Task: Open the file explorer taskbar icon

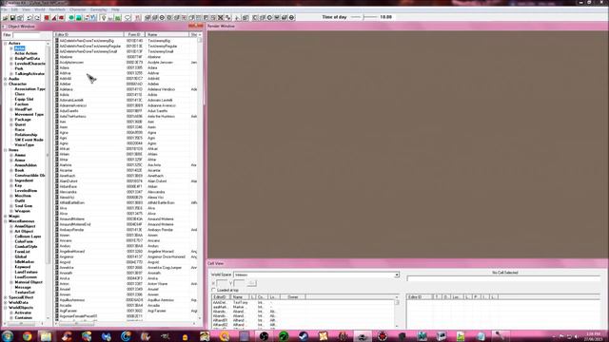Action: click(46, 336)
